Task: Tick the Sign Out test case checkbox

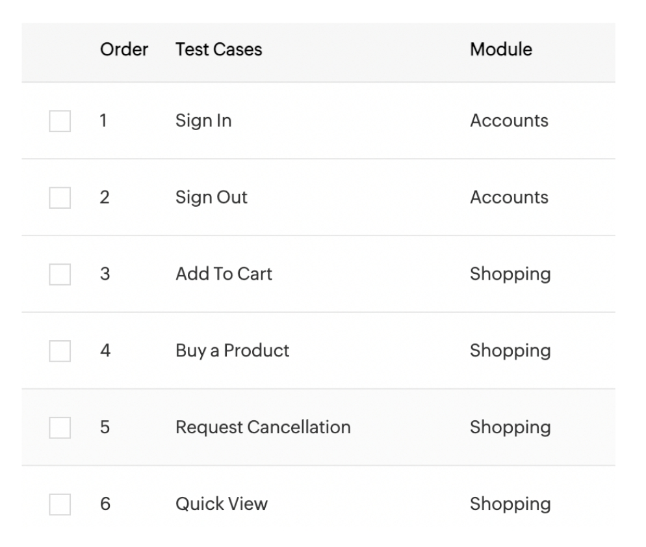Action: point(60,198)
